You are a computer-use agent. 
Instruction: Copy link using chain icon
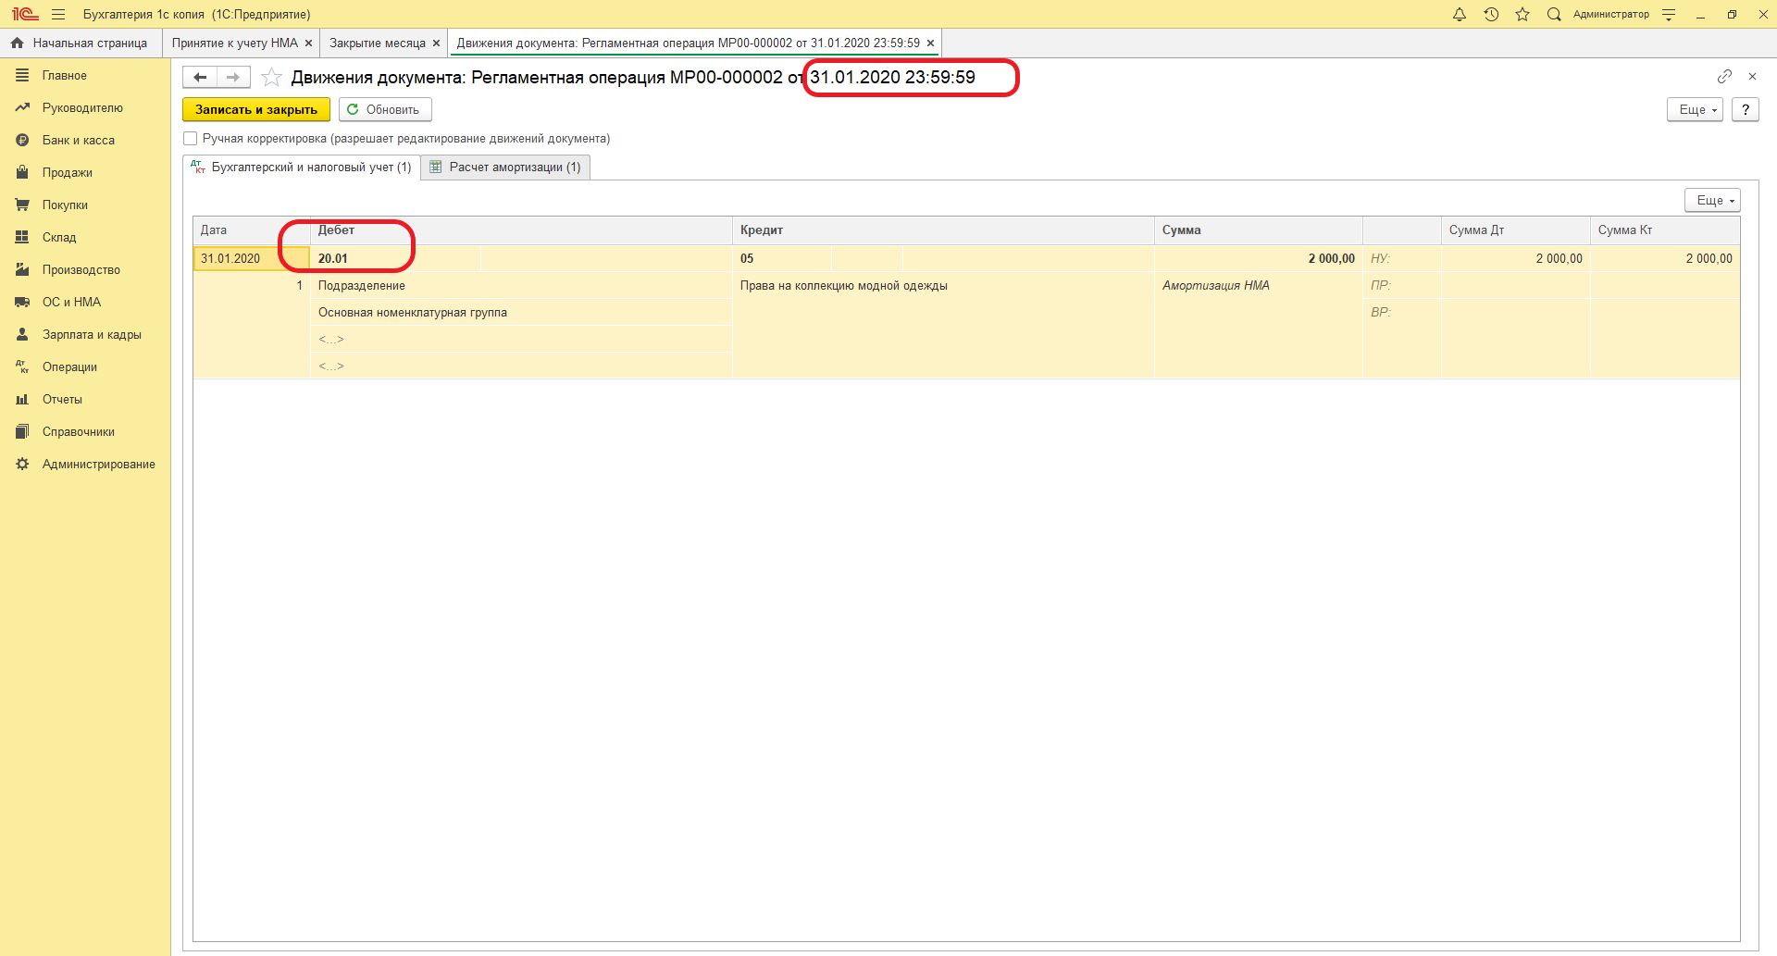coord(1724,76)
